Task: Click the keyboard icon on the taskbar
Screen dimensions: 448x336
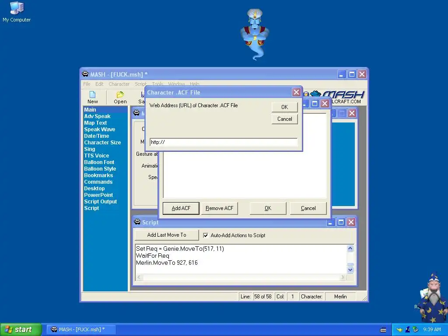Action: 383,330
